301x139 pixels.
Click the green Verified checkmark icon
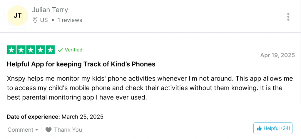[60, 50]
